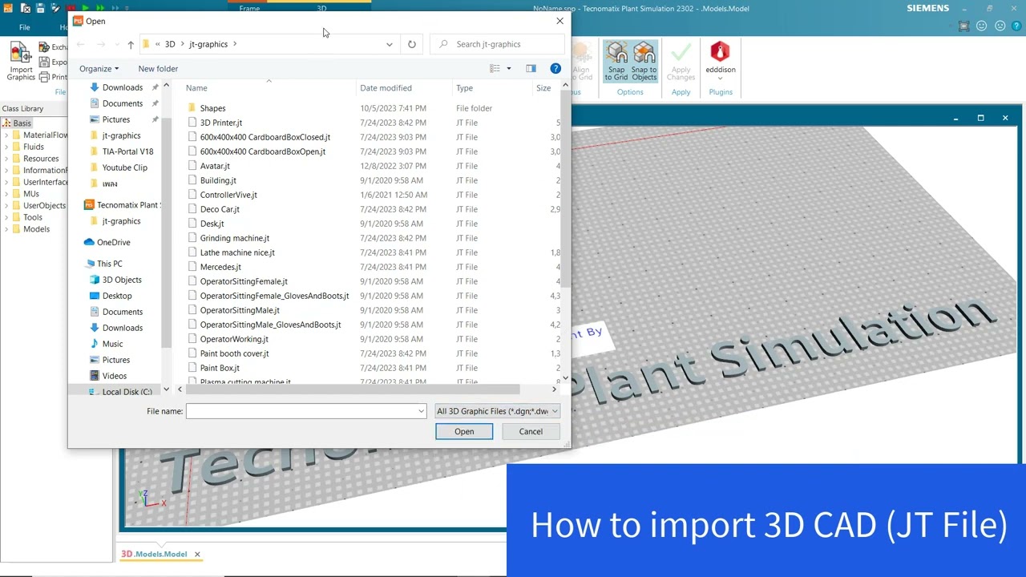Expand the Resources folder in Class Library
Image resolution: width=1026 pixels, height=577 pixels.
[6, 159]
